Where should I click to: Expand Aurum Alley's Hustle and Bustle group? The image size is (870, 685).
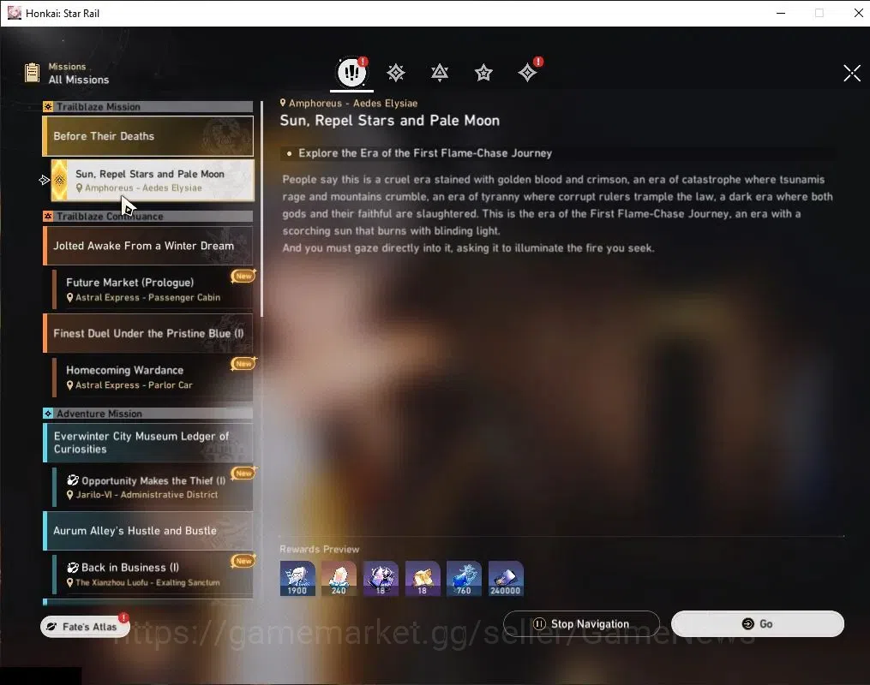pos(148,530)
